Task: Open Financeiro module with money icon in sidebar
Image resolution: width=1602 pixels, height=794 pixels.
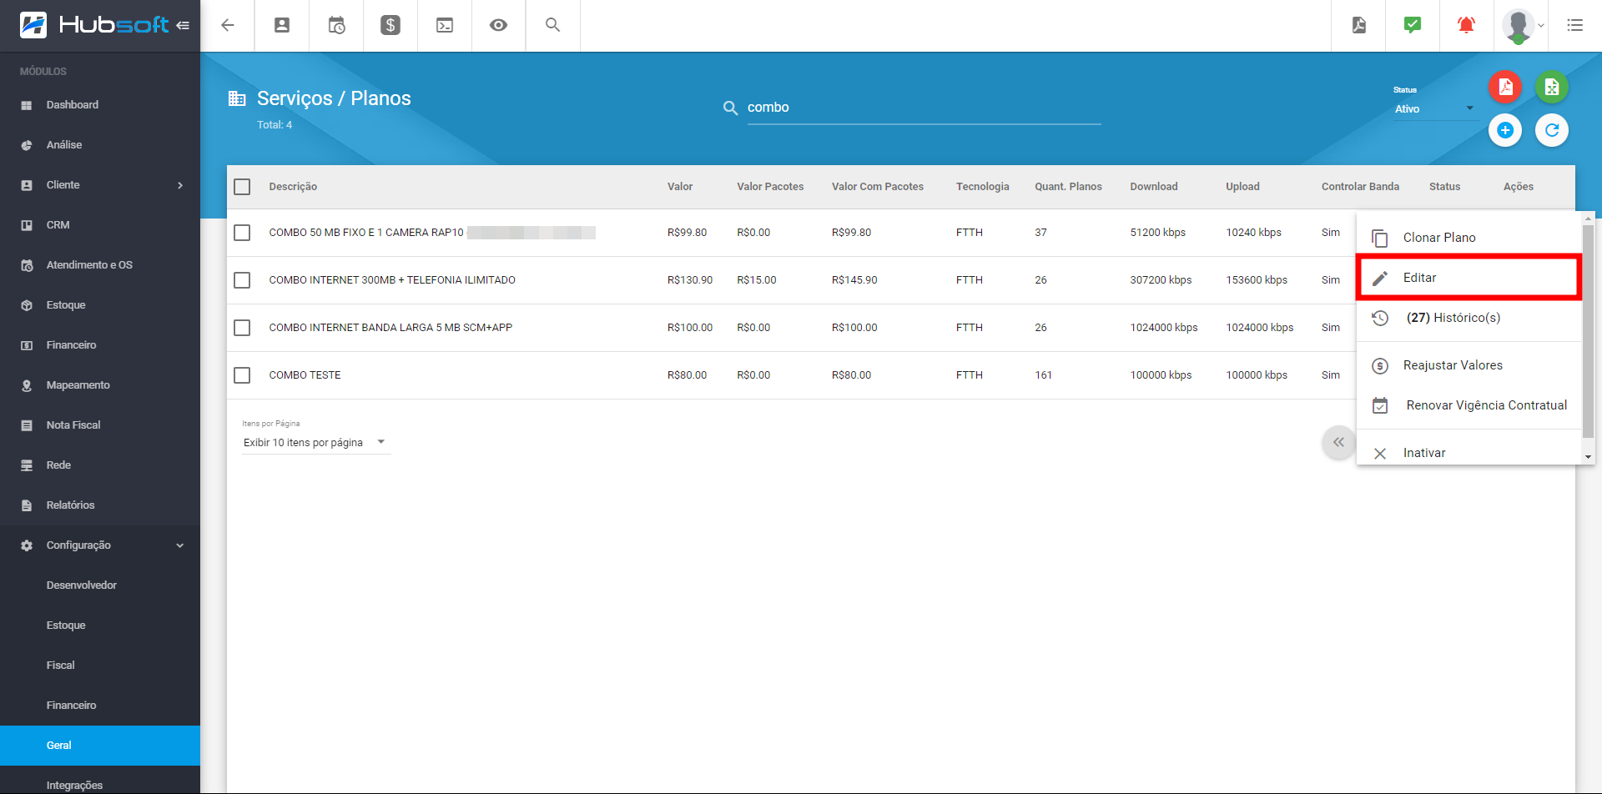Action: pos(100,345)
